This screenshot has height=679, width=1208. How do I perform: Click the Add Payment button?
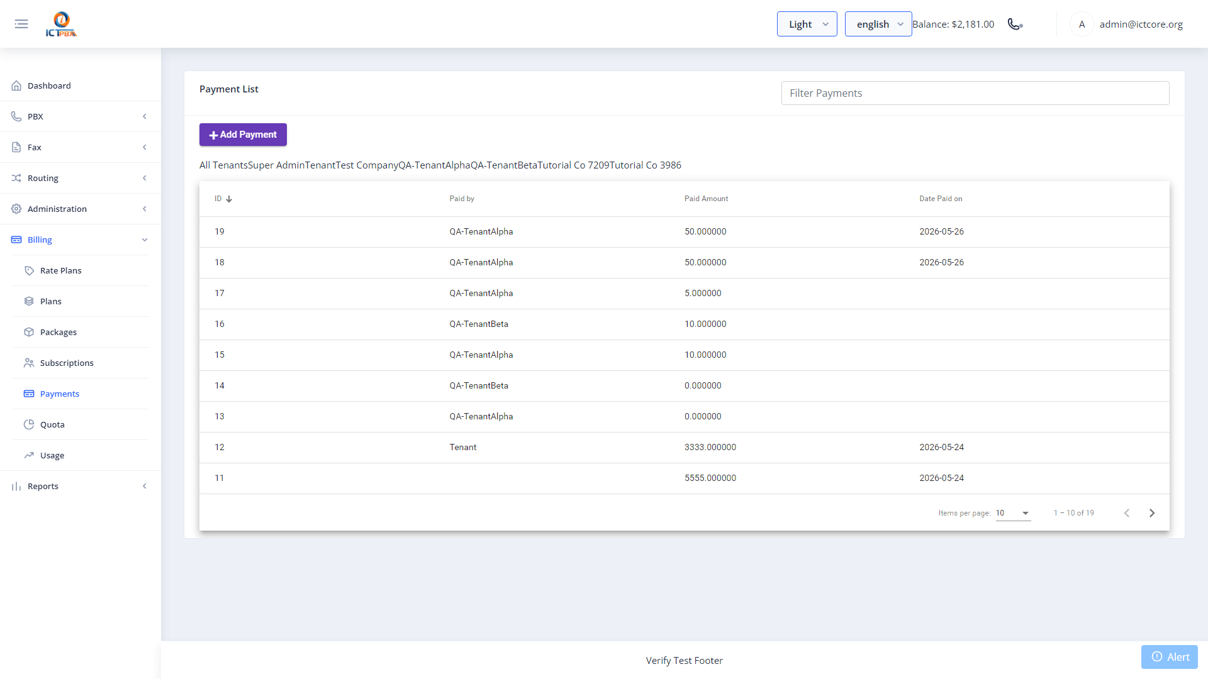click(243, 135)
